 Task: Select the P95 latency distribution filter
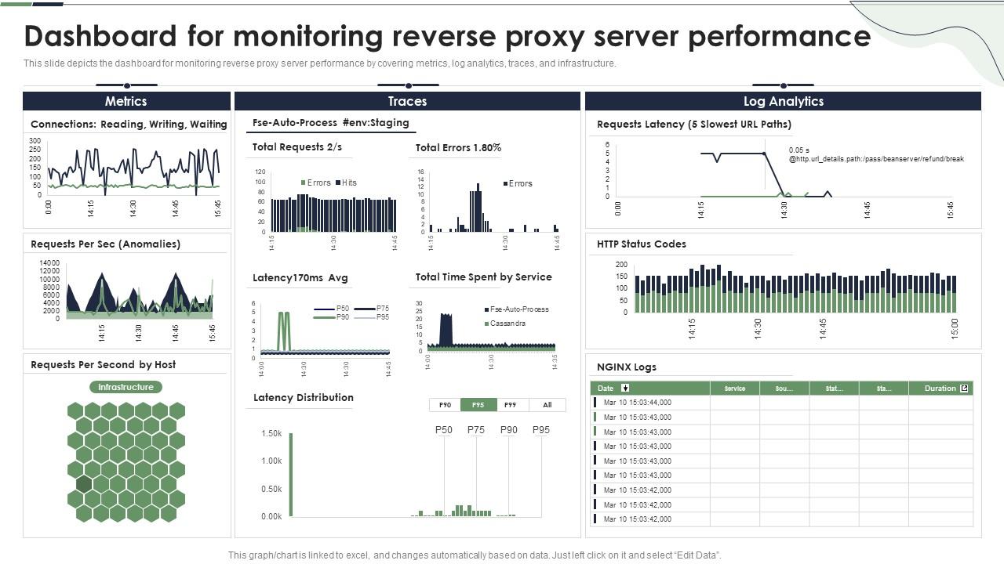pyautogui.click(x=478, y=405)
